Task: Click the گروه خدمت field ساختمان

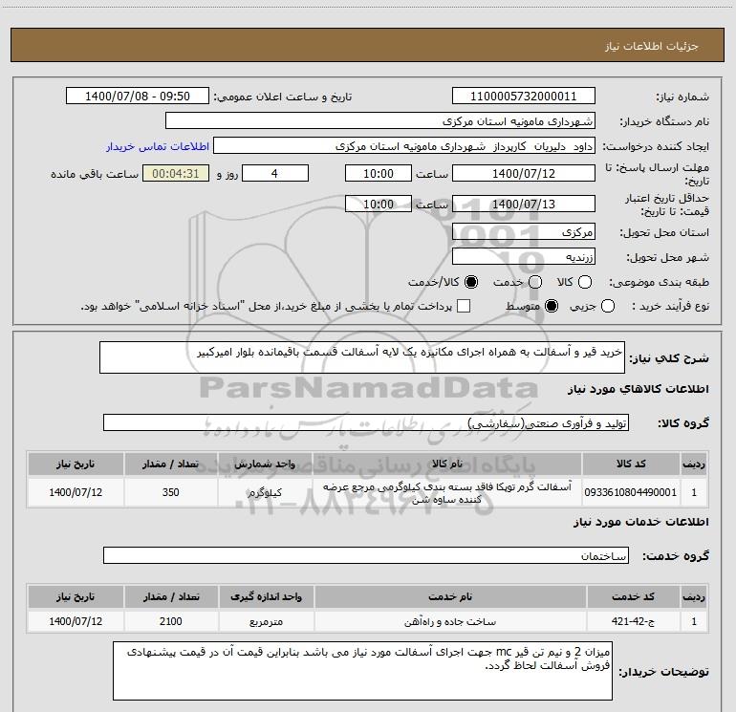Action: (366, 555)
